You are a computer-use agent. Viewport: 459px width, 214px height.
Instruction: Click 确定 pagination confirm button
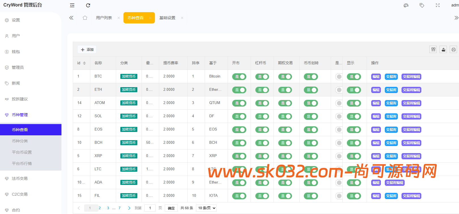tap(171, 208)
